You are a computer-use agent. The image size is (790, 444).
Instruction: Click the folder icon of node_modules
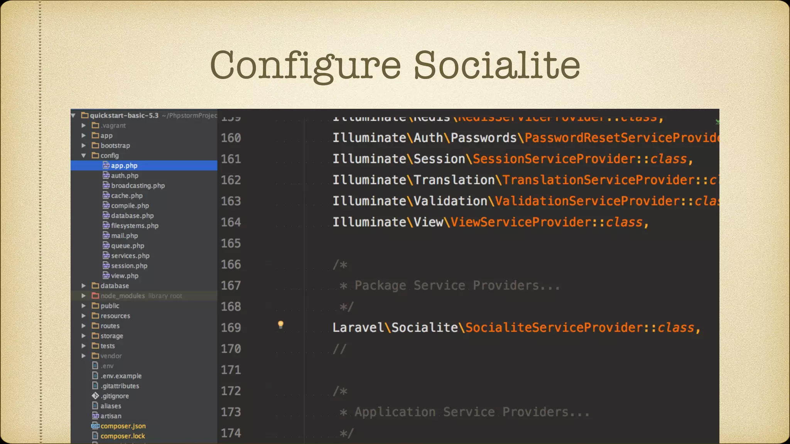click(95, 296)
